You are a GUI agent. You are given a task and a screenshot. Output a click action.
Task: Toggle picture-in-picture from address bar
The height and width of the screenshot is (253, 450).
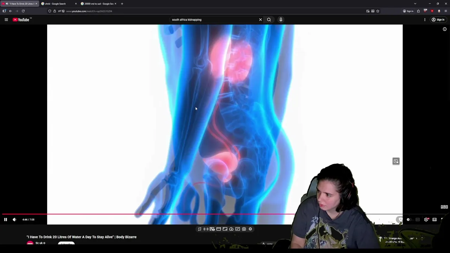click(368, 11)
